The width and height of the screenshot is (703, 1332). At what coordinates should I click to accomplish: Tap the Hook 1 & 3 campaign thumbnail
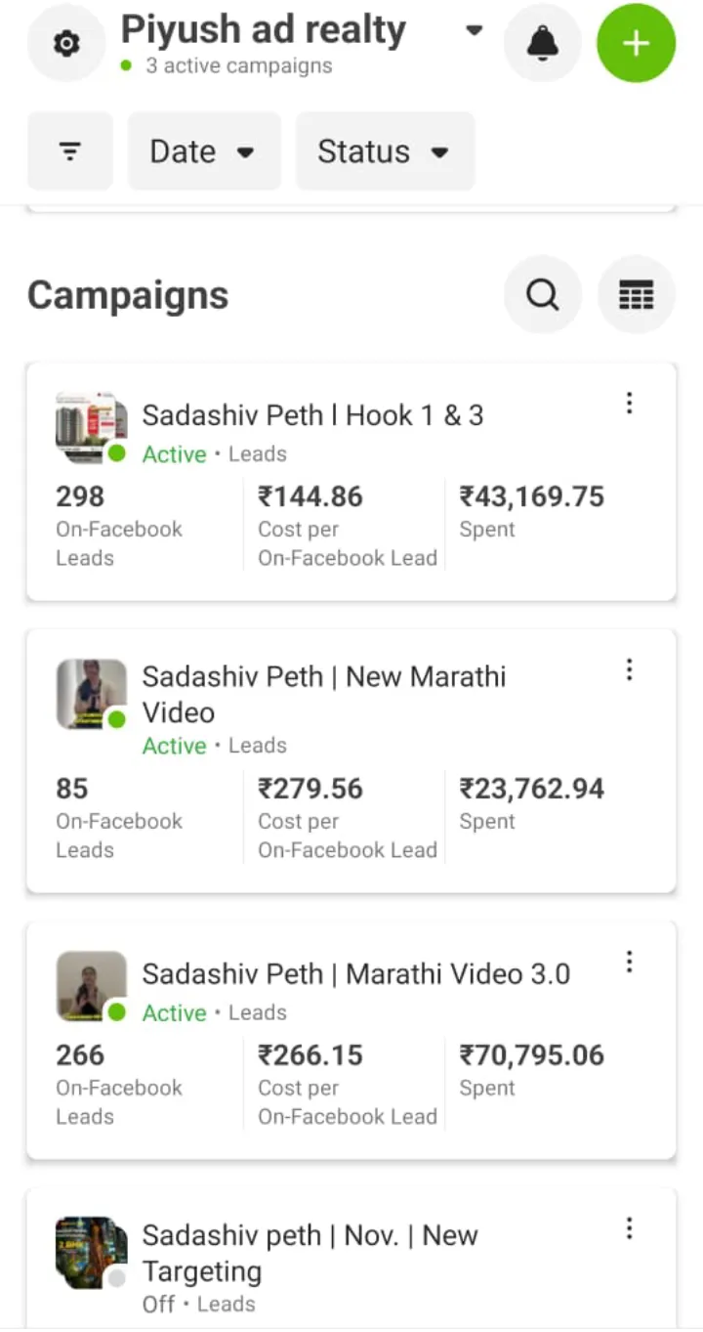[x=88, y=424]
